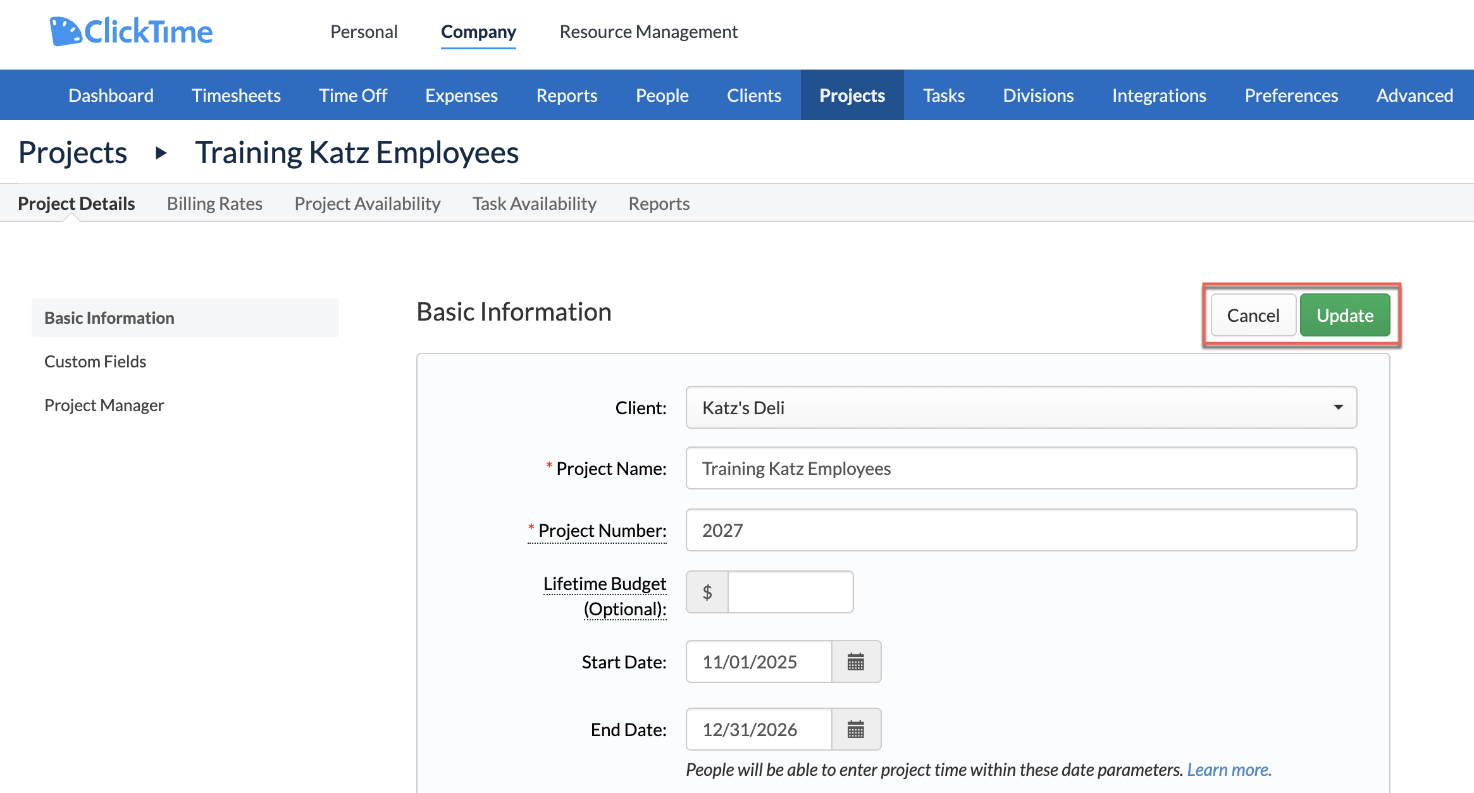Open the End Date calendar picker

point(856,730)
